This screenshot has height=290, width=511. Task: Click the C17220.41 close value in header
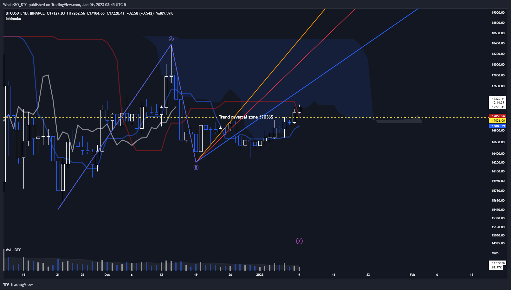115,13
